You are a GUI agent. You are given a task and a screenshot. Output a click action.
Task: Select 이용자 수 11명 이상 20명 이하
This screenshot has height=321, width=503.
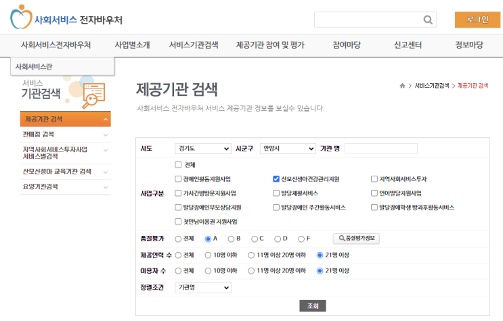251,271
